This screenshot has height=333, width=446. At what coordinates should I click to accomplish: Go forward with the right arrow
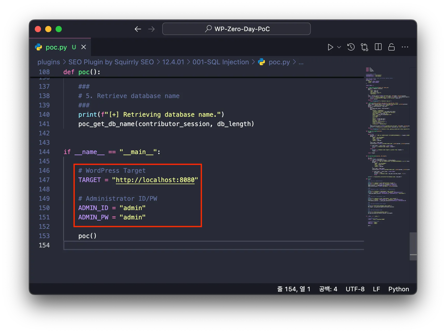click(x=151, y=29)
